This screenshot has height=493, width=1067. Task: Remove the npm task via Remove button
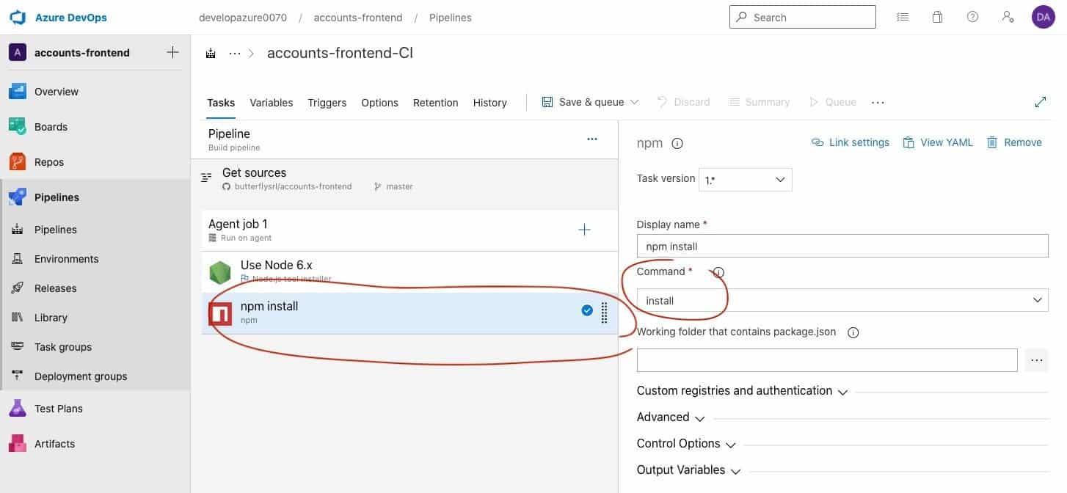tap(1013, 142)
